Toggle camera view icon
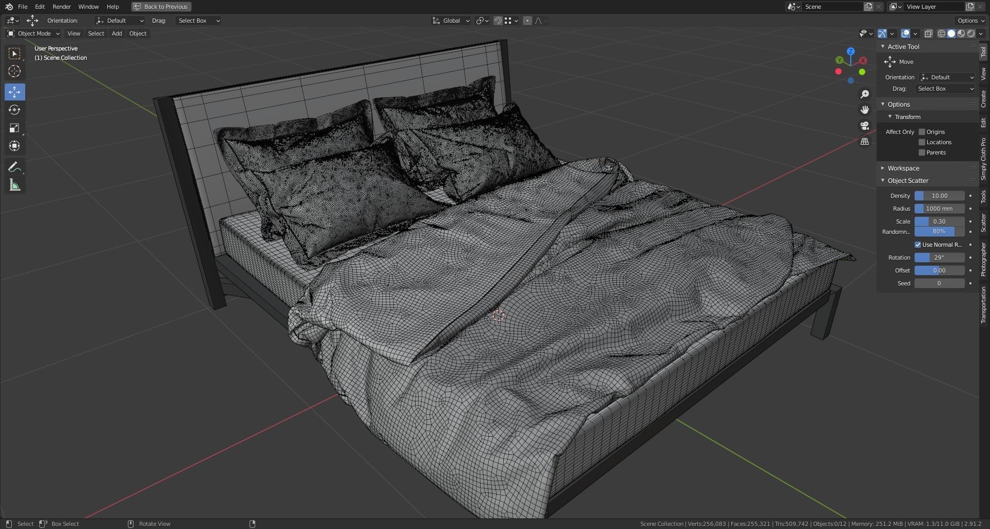Image resolution: width=990 pixels, height=529 pixels. [865, 126]
